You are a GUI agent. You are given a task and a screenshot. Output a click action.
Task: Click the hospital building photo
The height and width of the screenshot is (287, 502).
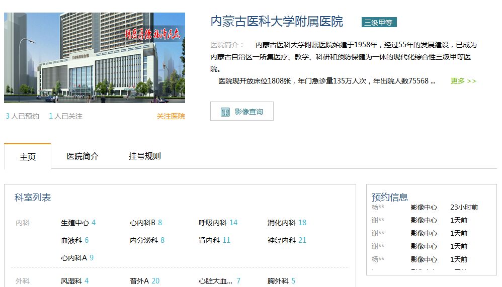coord(95,58)
